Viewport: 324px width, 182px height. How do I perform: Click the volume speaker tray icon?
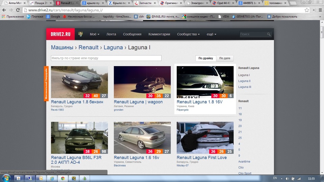[287, 179]
